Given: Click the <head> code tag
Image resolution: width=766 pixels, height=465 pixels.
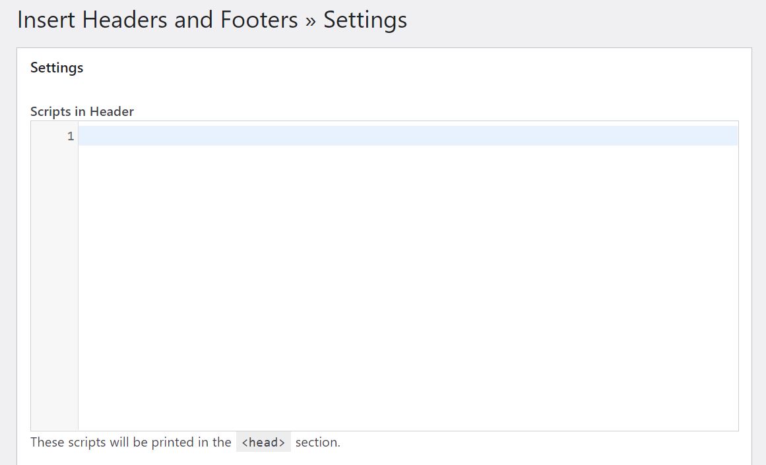Looking at the screenshot, I should tap(263, 443).
